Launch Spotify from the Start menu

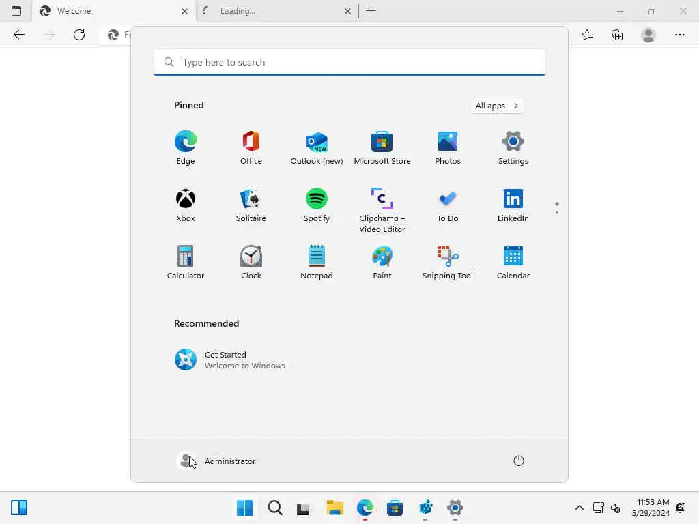click(317, 205)
